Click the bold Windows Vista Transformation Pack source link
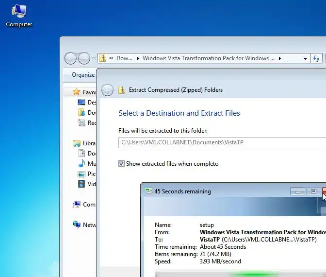This screenshot has width=326, height=277. pos(263,232)
